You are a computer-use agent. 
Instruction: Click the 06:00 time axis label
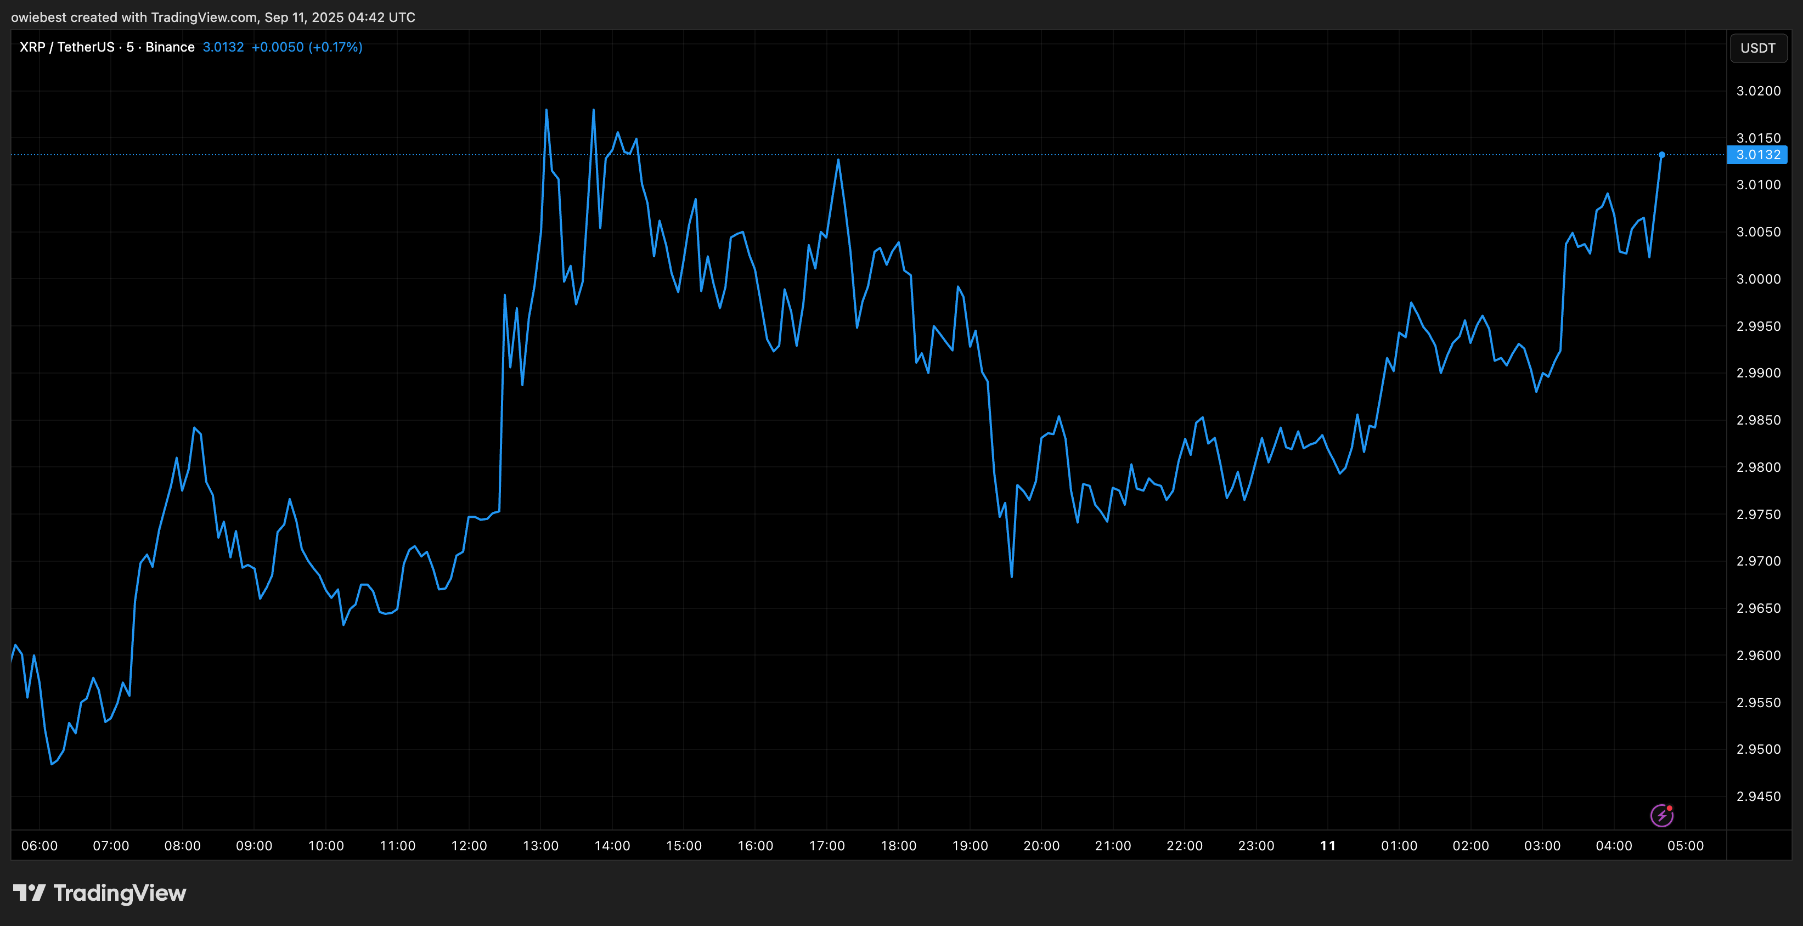pyautogui.click(x=39, y=845)
